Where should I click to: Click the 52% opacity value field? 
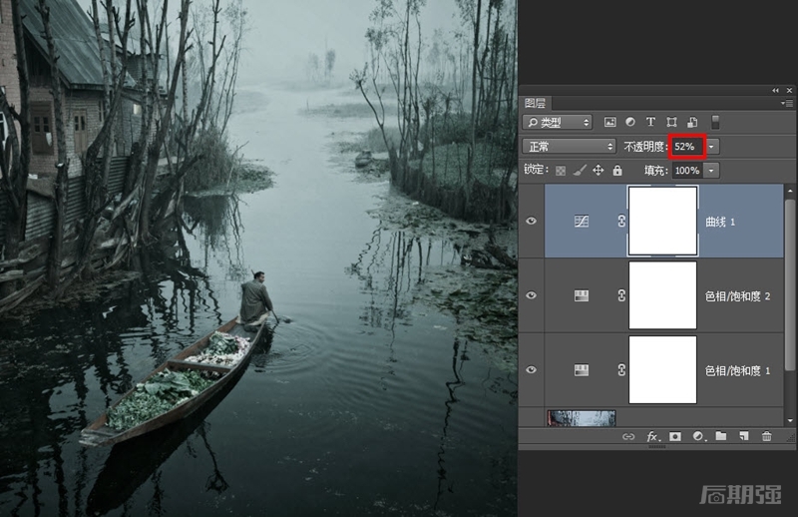[686, 147]
